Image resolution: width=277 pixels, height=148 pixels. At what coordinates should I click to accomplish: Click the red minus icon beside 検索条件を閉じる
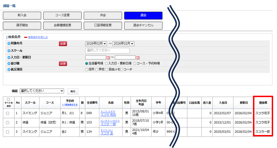(x=26, y=37)
